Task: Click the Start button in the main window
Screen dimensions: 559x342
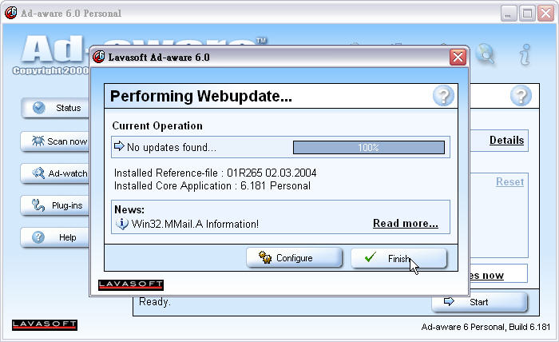Action: (479, 302)
